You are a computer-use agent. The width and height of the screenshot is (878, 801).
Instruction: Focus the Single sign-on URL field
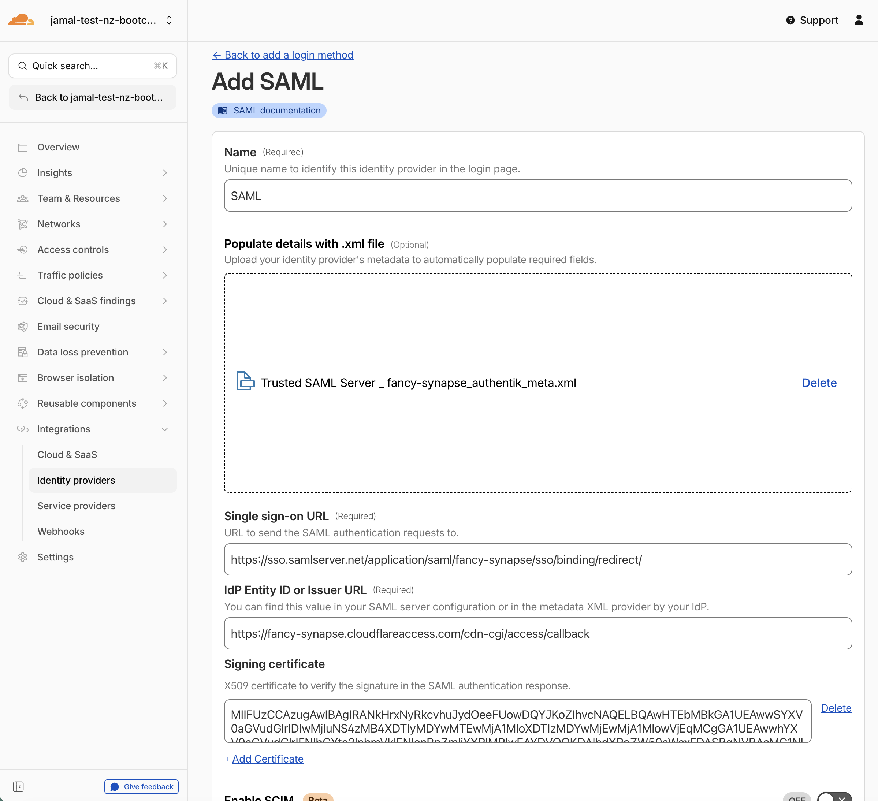click(538, 559)
